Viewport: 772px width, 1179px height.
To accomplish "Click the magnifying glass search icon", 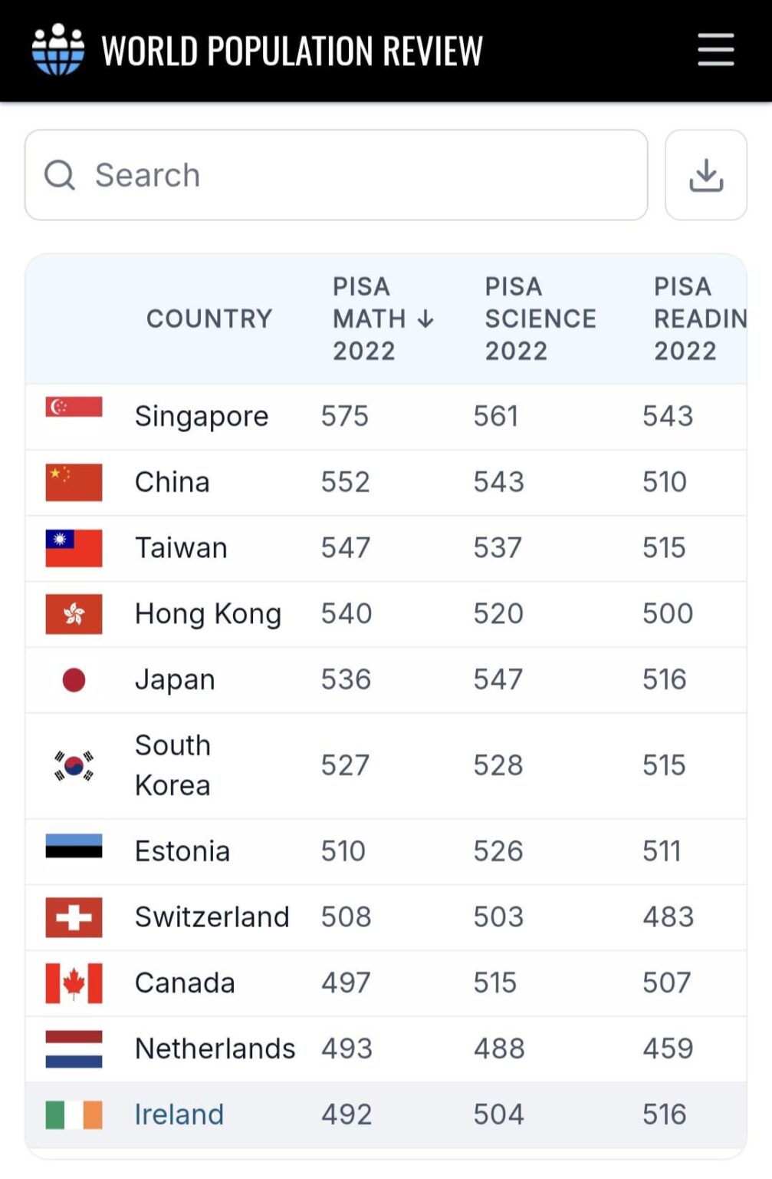I will (x=60, y=174).
